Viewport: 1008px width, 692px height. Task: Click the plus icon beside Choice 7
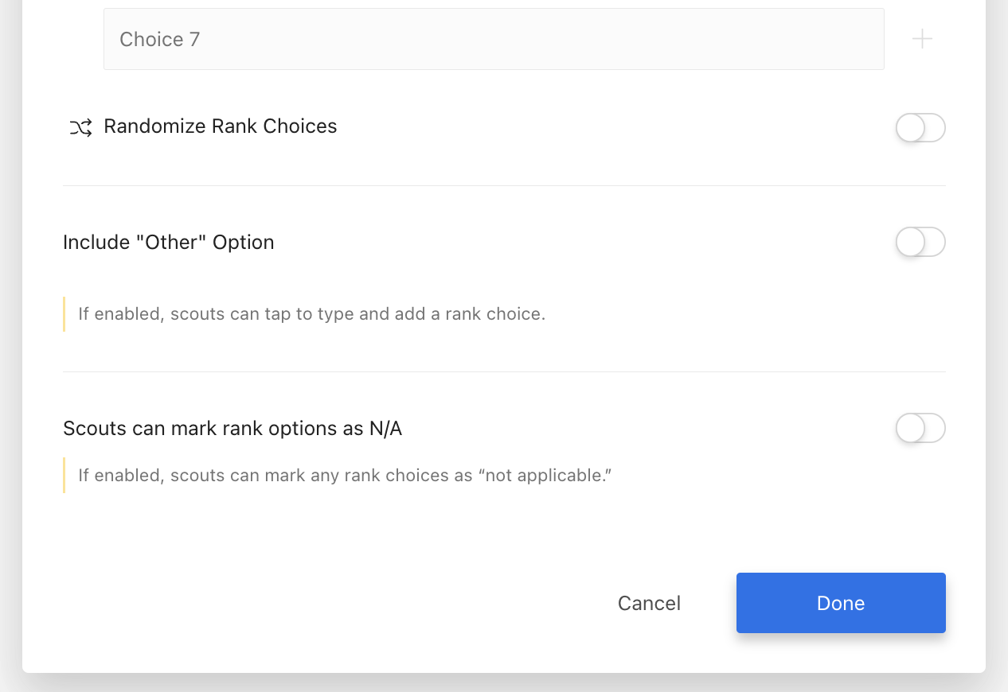click(922, 39)
